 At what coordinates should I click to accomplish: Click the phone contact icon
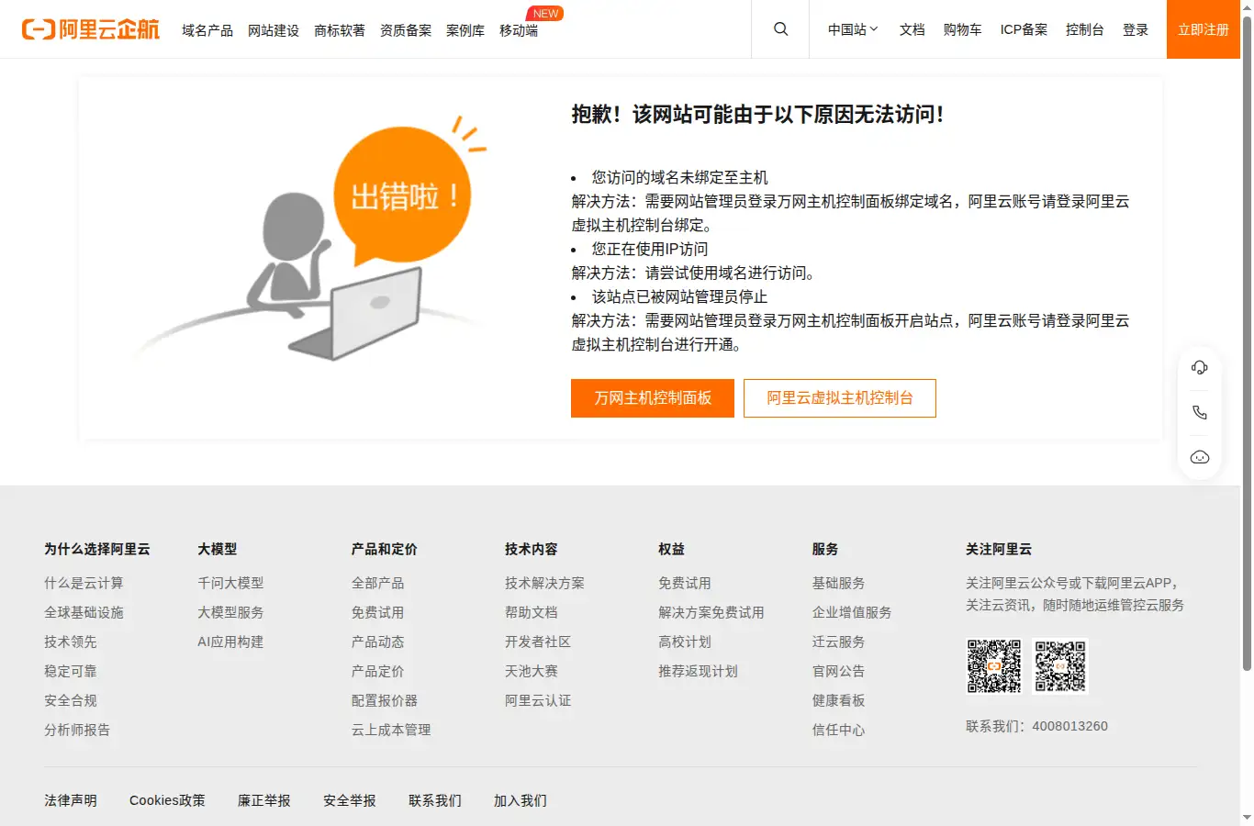tap(1200, 413)
